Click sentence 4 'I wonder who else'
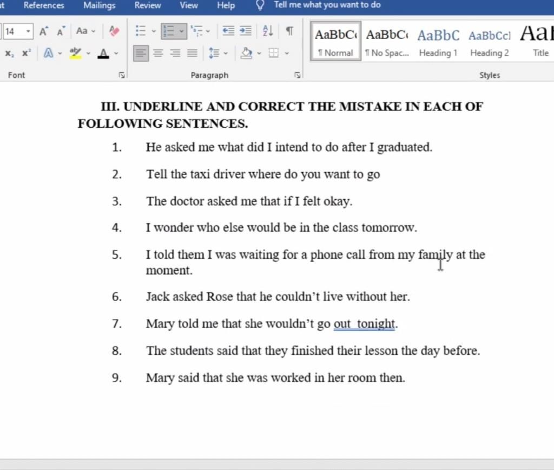This screenshot has height=470, width=554. pyautogui.click(x=281, y=227)
